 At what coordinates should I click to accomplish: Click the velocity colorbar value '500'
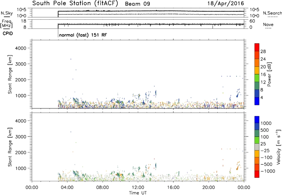(x=264, y=130)
